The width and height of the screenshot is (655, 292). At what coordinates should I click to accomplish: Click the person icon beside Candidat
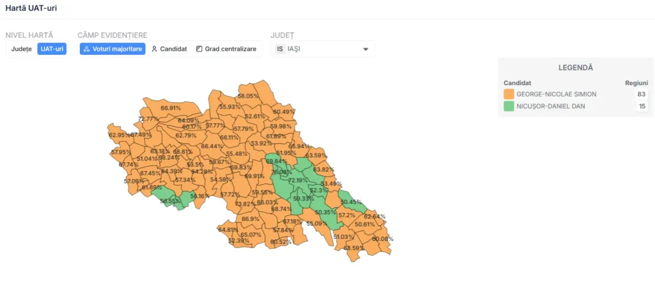click(154, 49)
